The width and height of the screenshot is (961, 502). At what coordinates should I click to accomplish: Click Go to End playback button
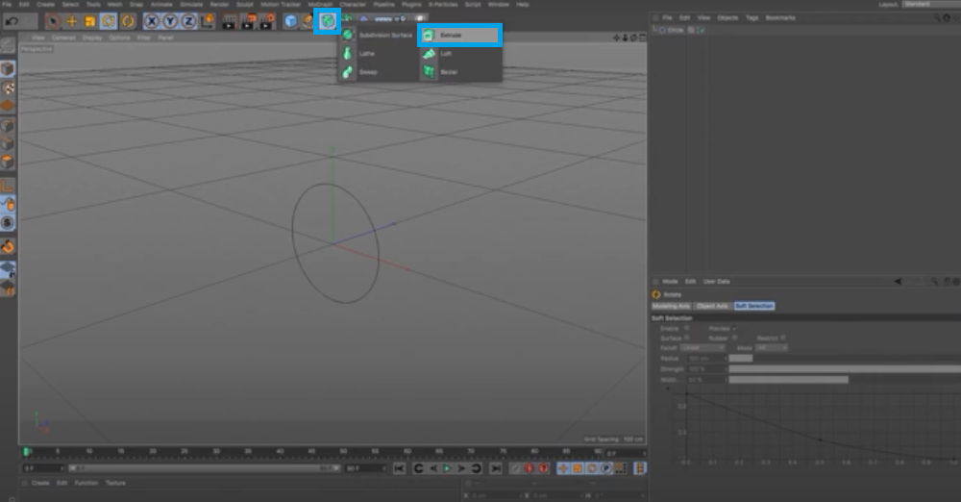496,469
